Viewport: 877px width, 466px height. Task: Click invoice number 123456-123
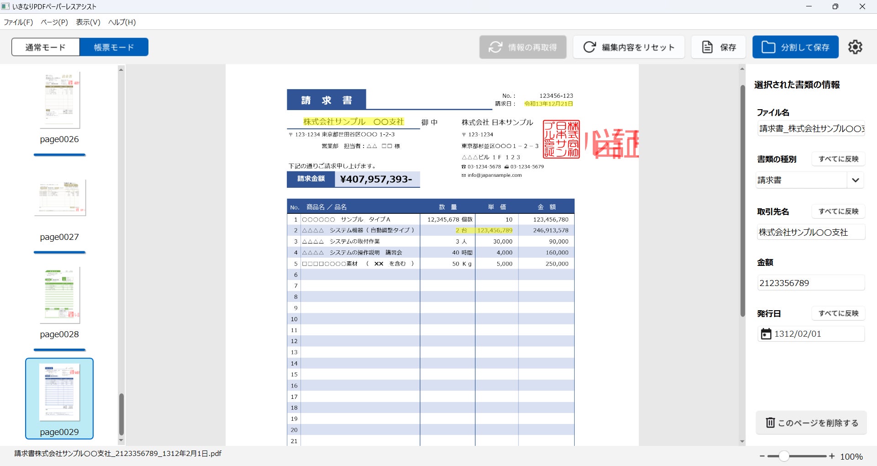coord(556,95)
